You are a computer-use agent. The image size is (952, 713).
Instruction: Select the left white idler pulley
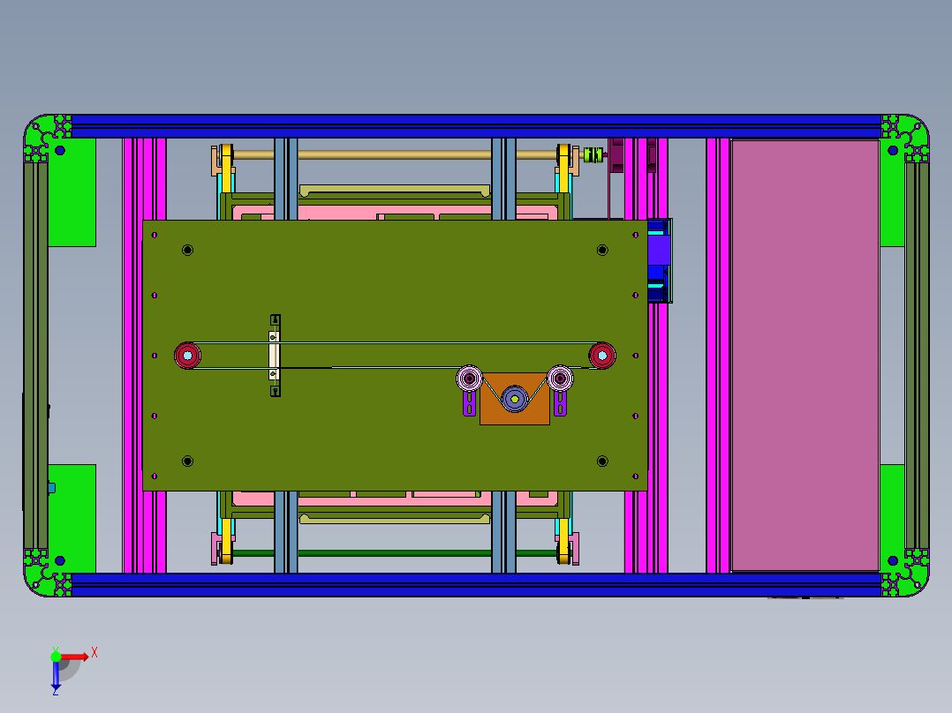click(x=468, y=378)
